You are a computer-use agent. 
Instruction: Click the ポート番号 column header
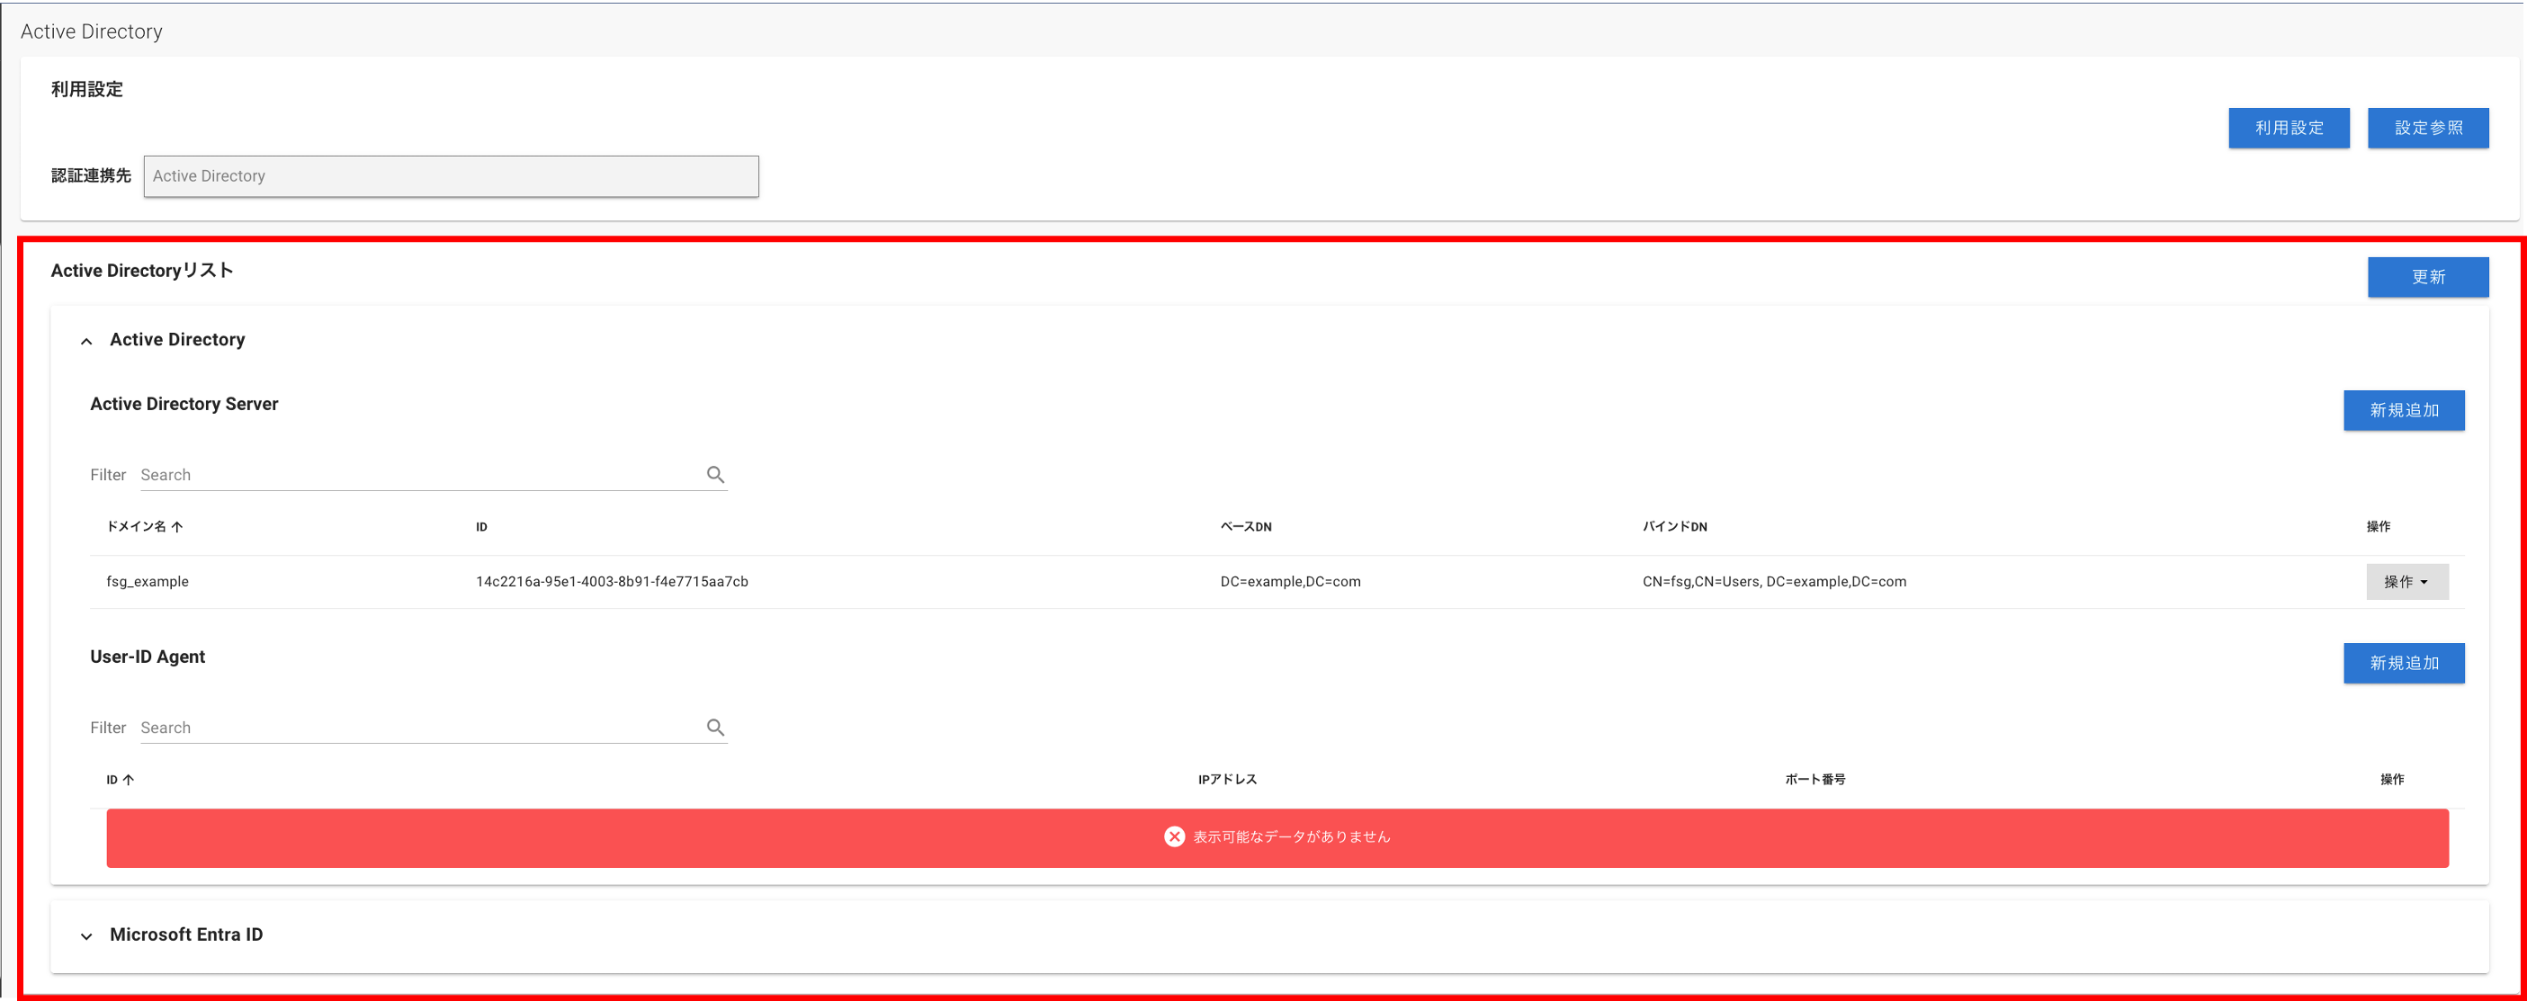pos(1814,780)
